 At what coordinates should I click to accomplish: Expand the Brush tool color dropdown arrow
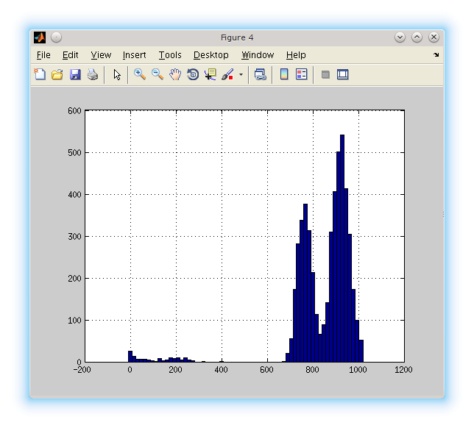tap(241, 75)
